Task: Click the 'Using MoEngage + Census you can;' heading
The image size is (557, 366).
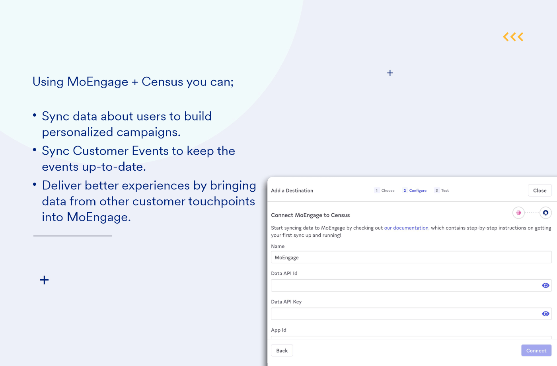Action: pyautogui.click(x=133, y=82)
